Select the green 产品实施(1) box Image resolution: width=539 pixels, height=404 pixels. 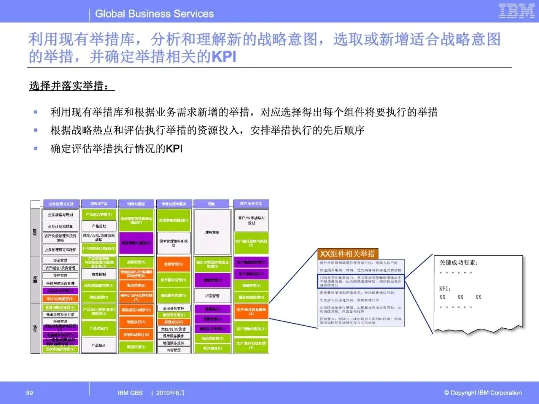tap(99, 328)
